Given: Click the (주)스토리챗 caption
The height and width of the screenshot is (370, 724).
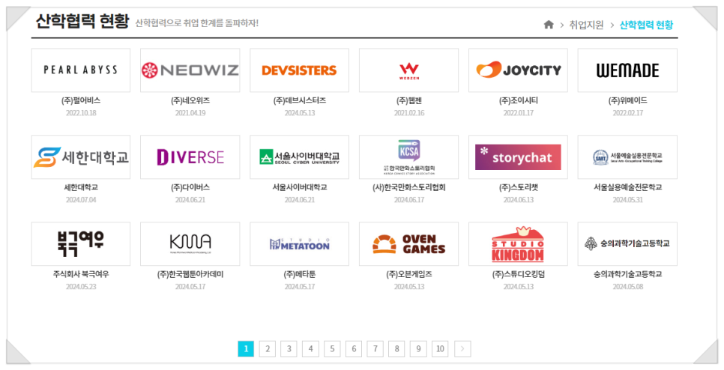Looking at the screenshot, I should tap(518, 187).
